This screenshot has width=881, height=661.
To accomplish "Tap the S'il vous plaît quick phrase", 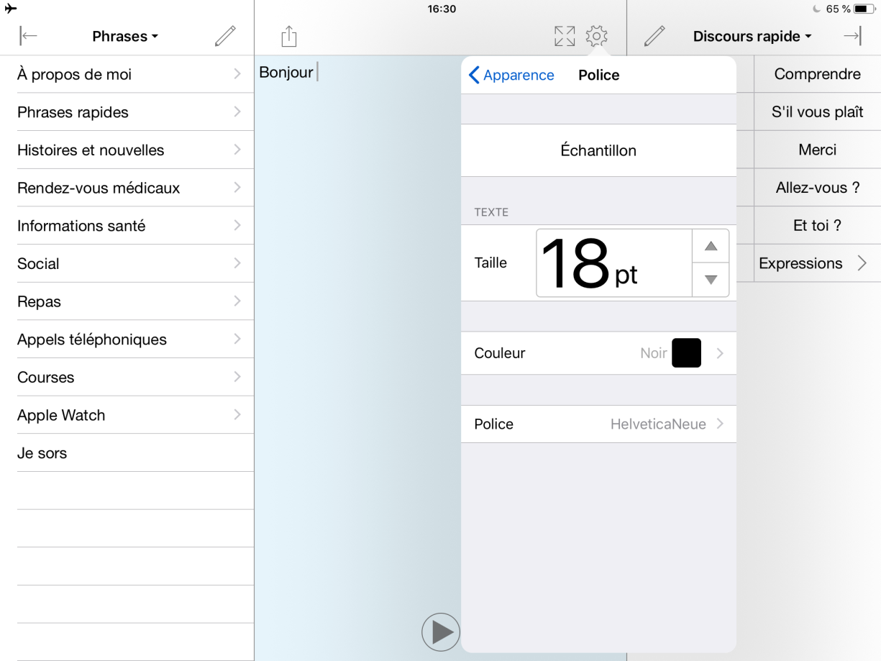I will [818, 112].
